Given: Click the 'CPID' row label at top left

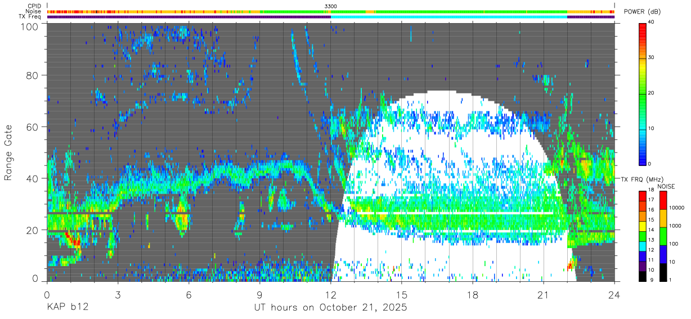Looking at the screenshot, I should click(34, 6).
